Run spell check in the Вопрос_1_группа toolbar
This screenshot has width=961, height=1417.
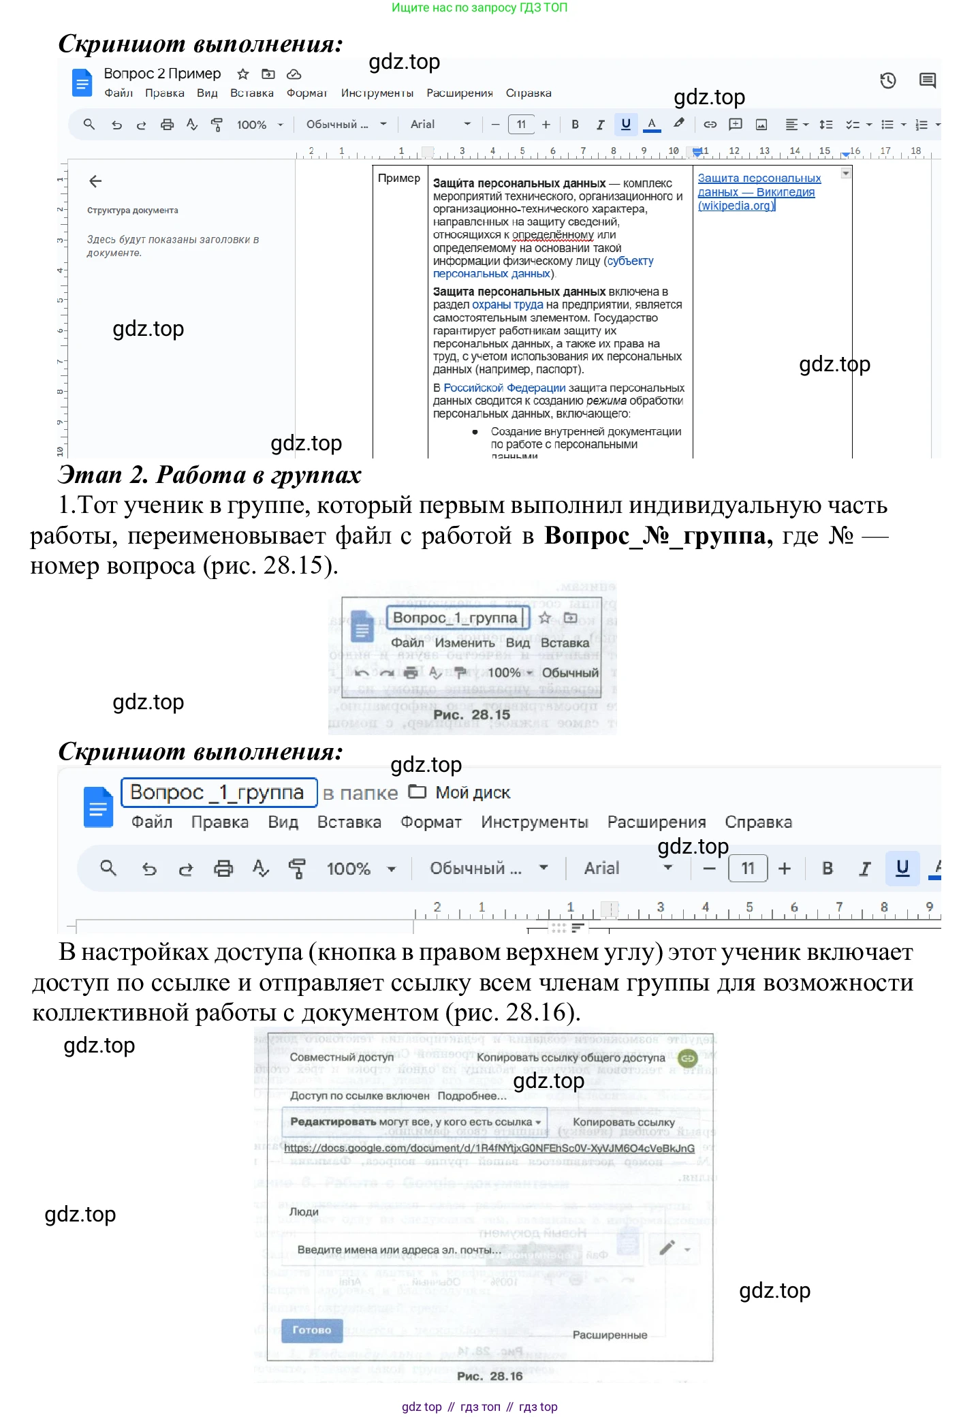click(260, 868)
